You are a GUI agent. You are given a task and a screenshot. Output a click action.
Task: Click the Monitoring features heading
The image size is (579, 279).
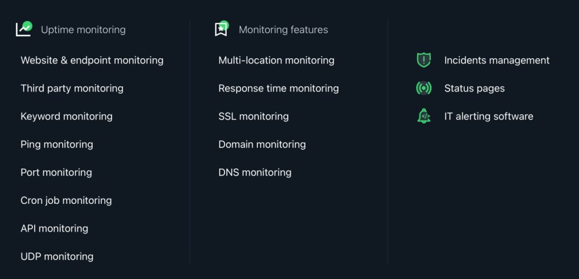coord(283,29)
